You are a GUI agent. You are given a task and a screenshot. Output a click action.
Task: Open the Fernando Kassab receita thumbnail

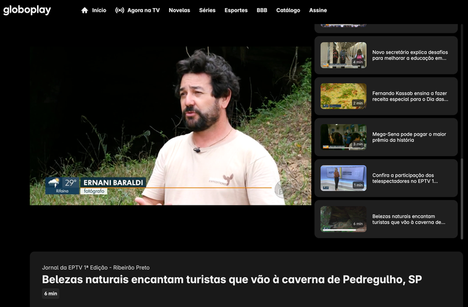pos(343,96)
